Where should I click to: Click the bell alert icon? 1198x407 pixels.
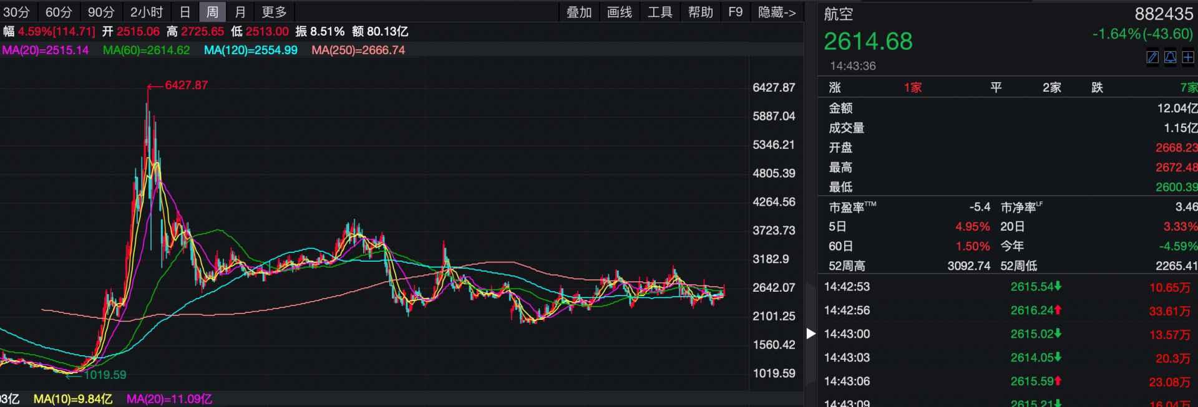point(1171,57)
